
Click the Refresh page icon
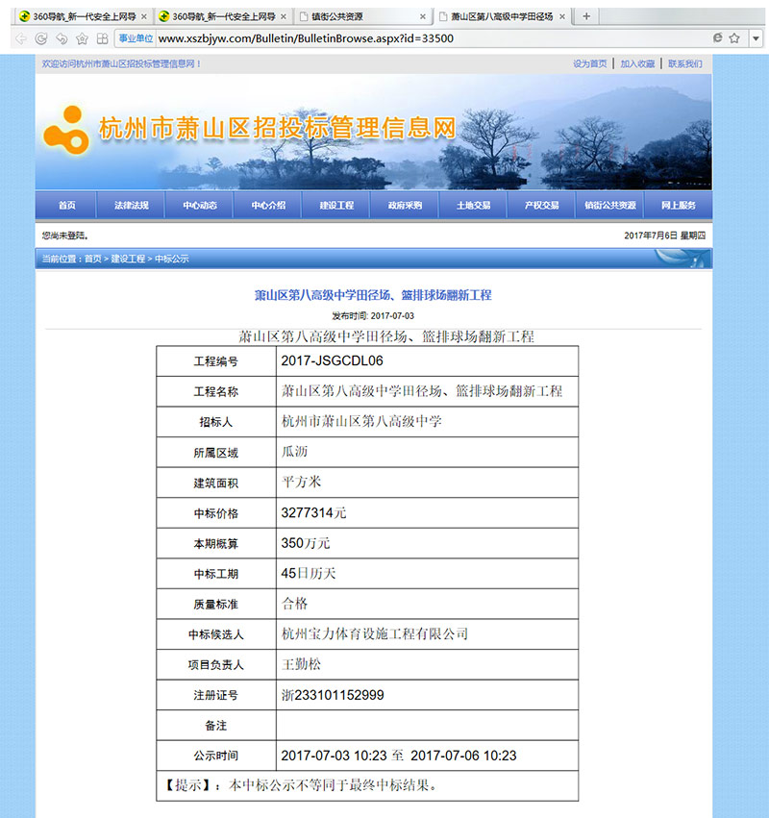(41, 39)
